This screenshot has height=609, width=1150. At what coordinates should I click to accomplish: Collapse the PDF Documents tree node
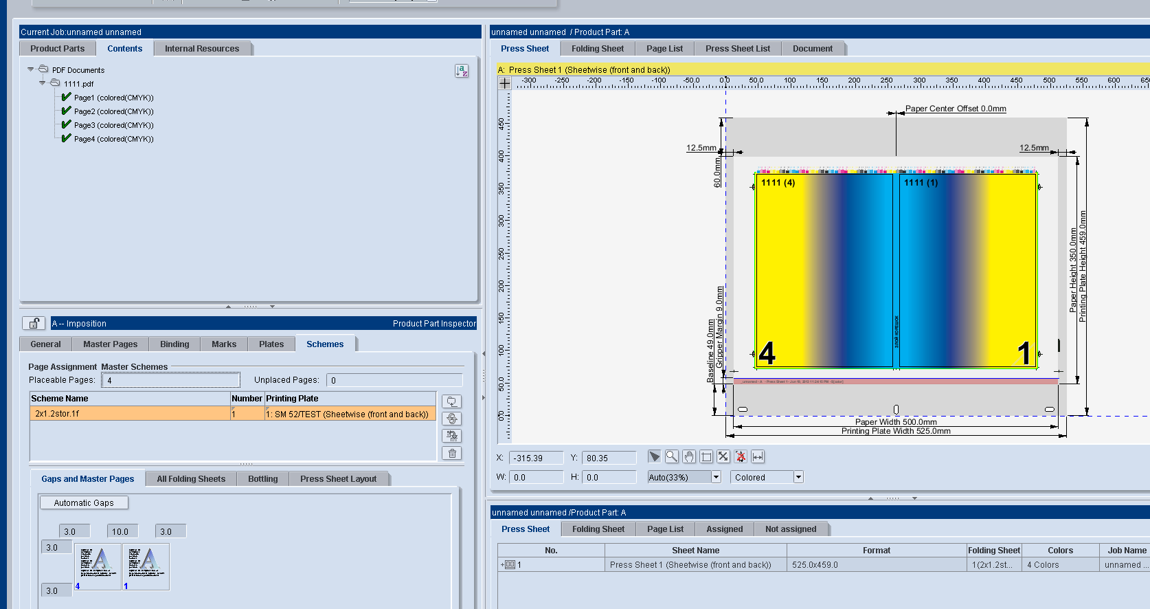31,69
